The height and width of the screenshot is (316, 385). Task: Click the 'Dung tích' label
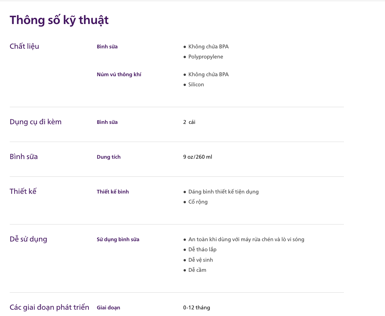(109, 157)
